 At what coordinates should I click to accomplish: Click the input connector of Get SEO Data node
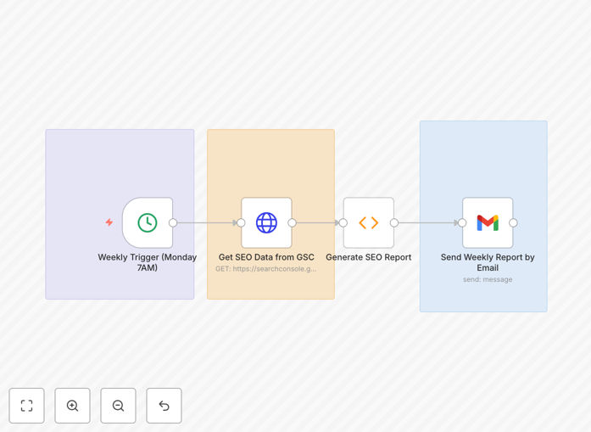(241, 222)
